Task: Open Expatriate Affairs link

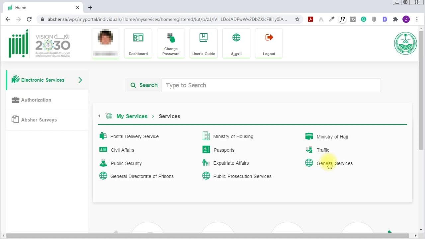Action: coord(231,163)
